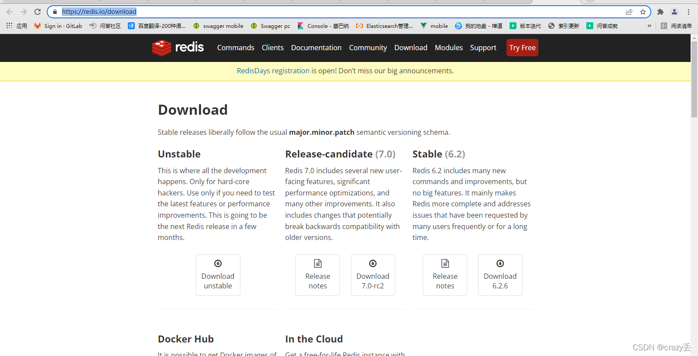
Task: Bookmark this page with the star icon
Action: pos(643,12)
